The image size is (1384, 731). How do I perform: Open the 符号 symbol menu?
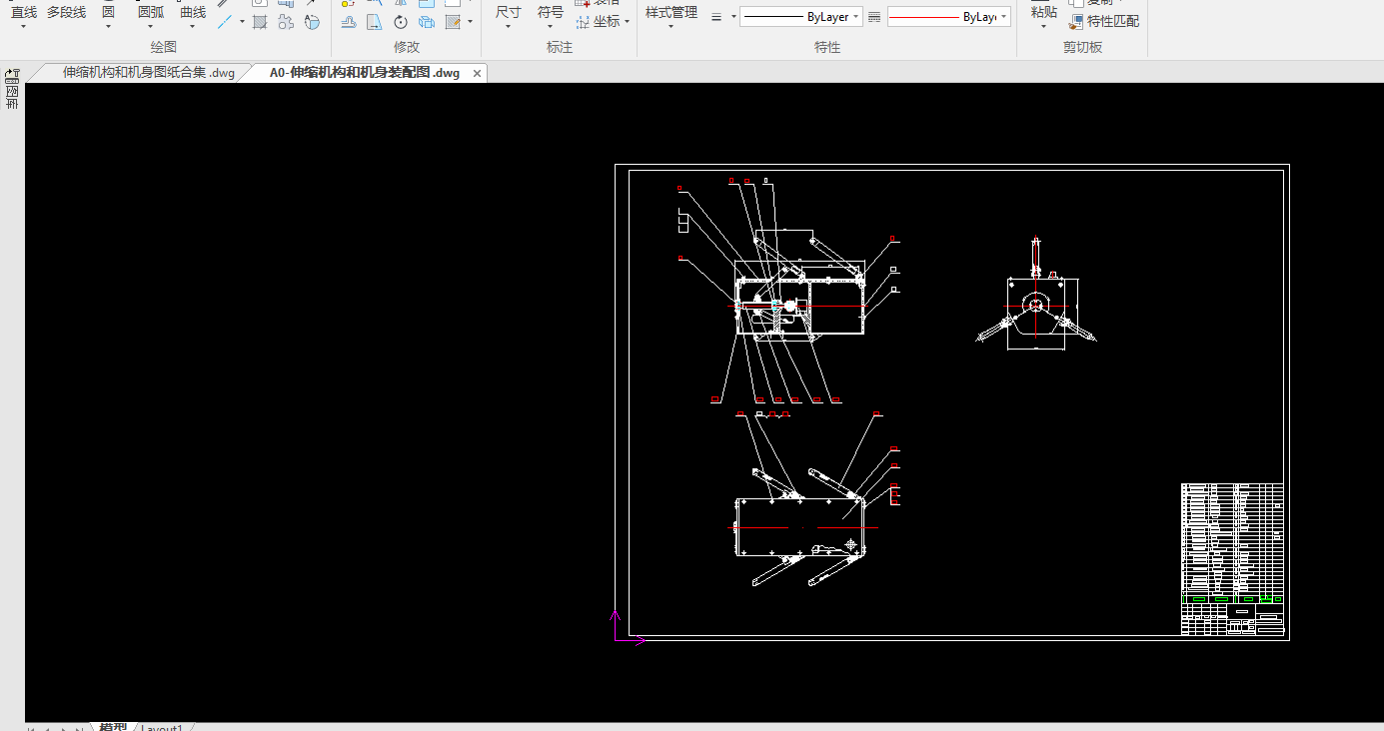pyautogui.click(x=551, y=13)
